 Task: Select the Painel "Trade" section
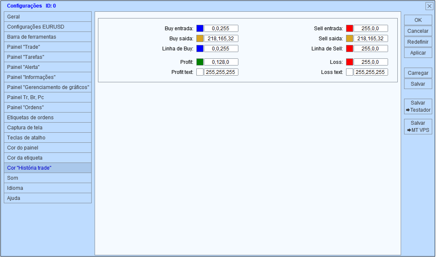[48, 47]
